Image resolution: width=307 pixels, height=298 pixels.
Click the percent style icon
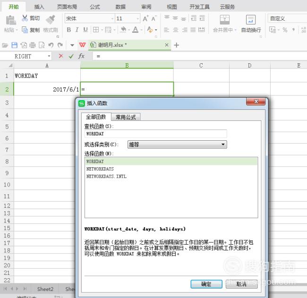pos(285,30)
